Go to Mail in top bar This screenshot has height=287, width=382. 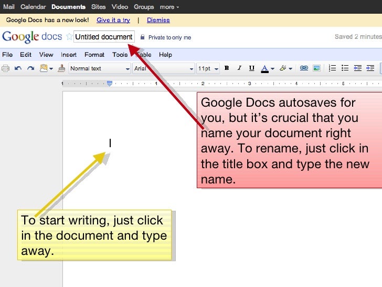click(9, 7)
